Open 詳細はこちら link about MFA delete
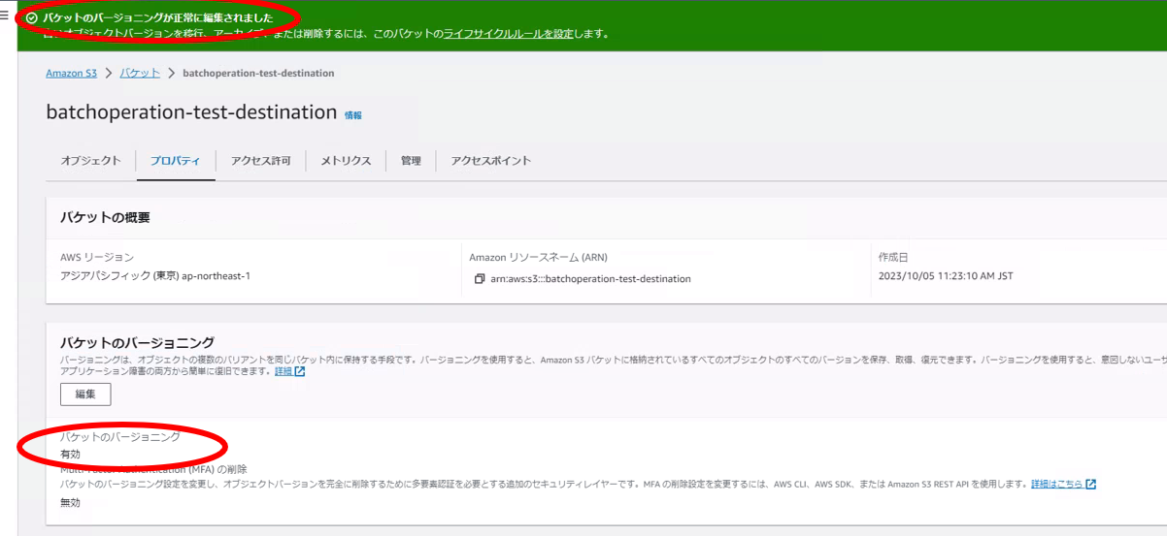 pyautogui.click(x=1056, y=485)
